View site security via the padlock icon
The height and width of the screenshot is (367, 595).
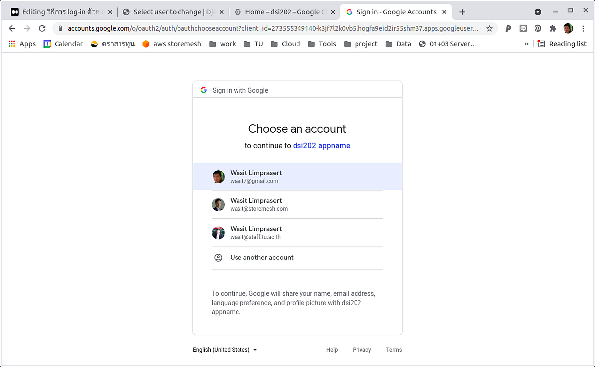(x=59, y=29)
